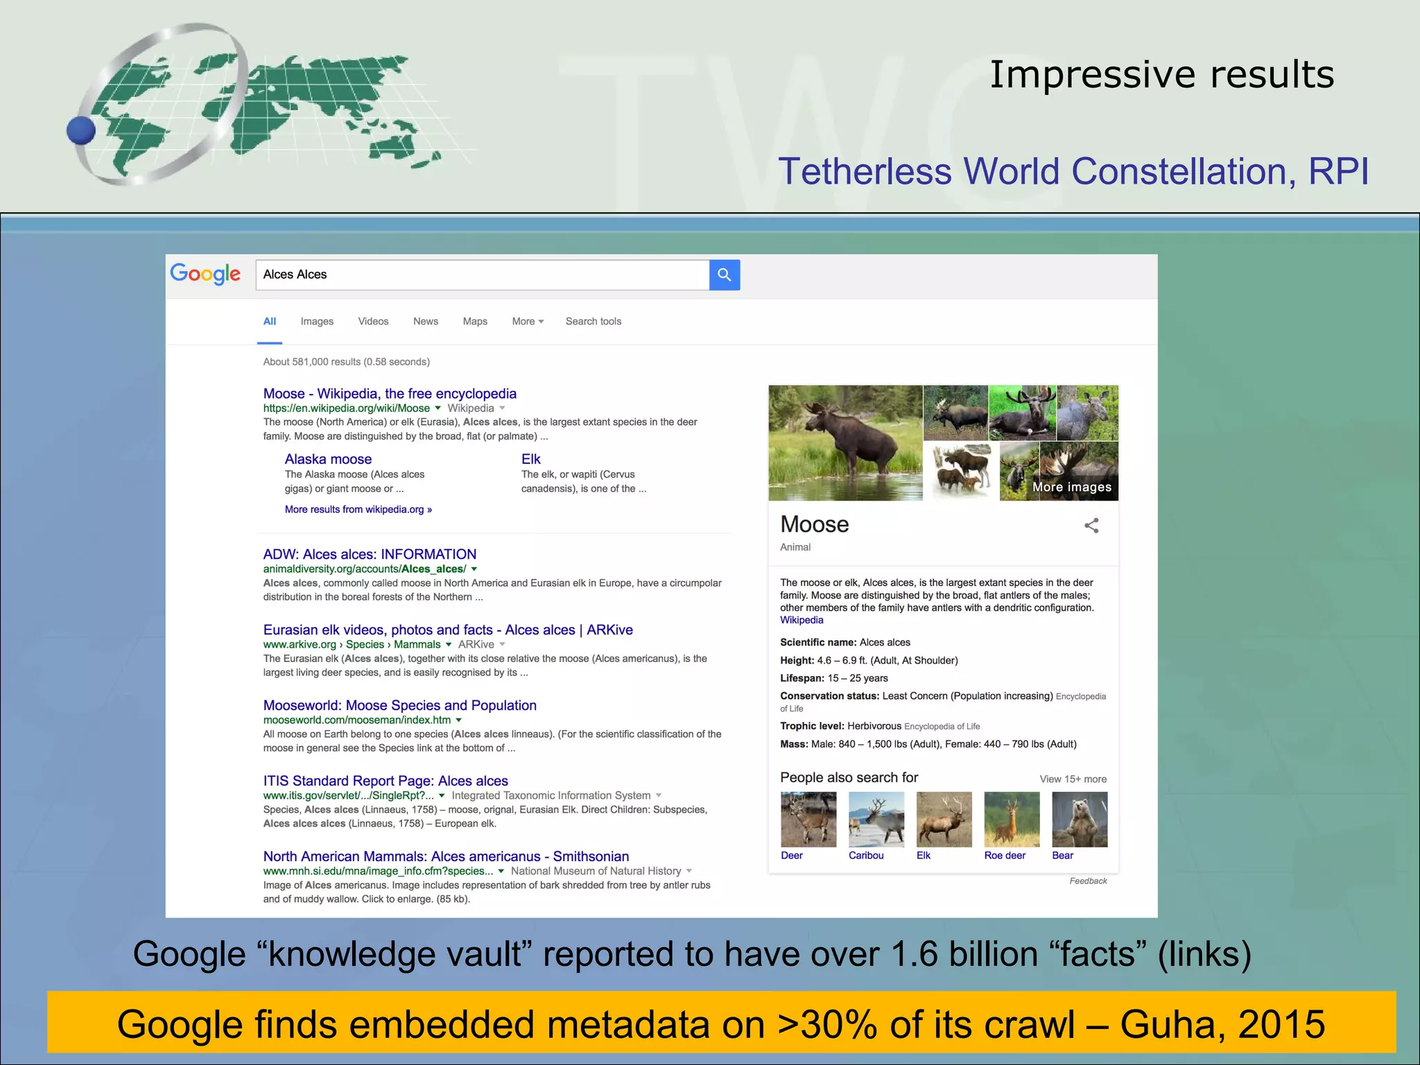Click the large moose photo in panel
The image size is (1420, 1065).
click(845, 443)
